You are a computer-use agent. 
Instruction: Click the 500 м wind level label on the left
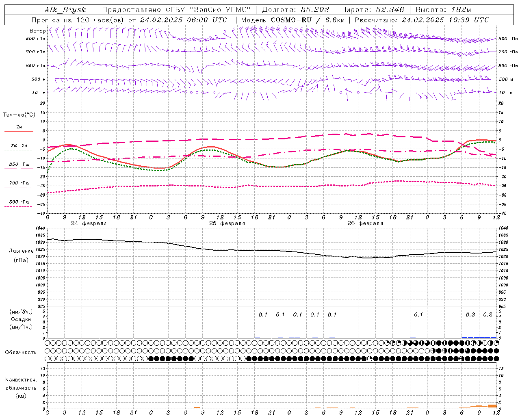pyautogui.click(x=39, y=79)
